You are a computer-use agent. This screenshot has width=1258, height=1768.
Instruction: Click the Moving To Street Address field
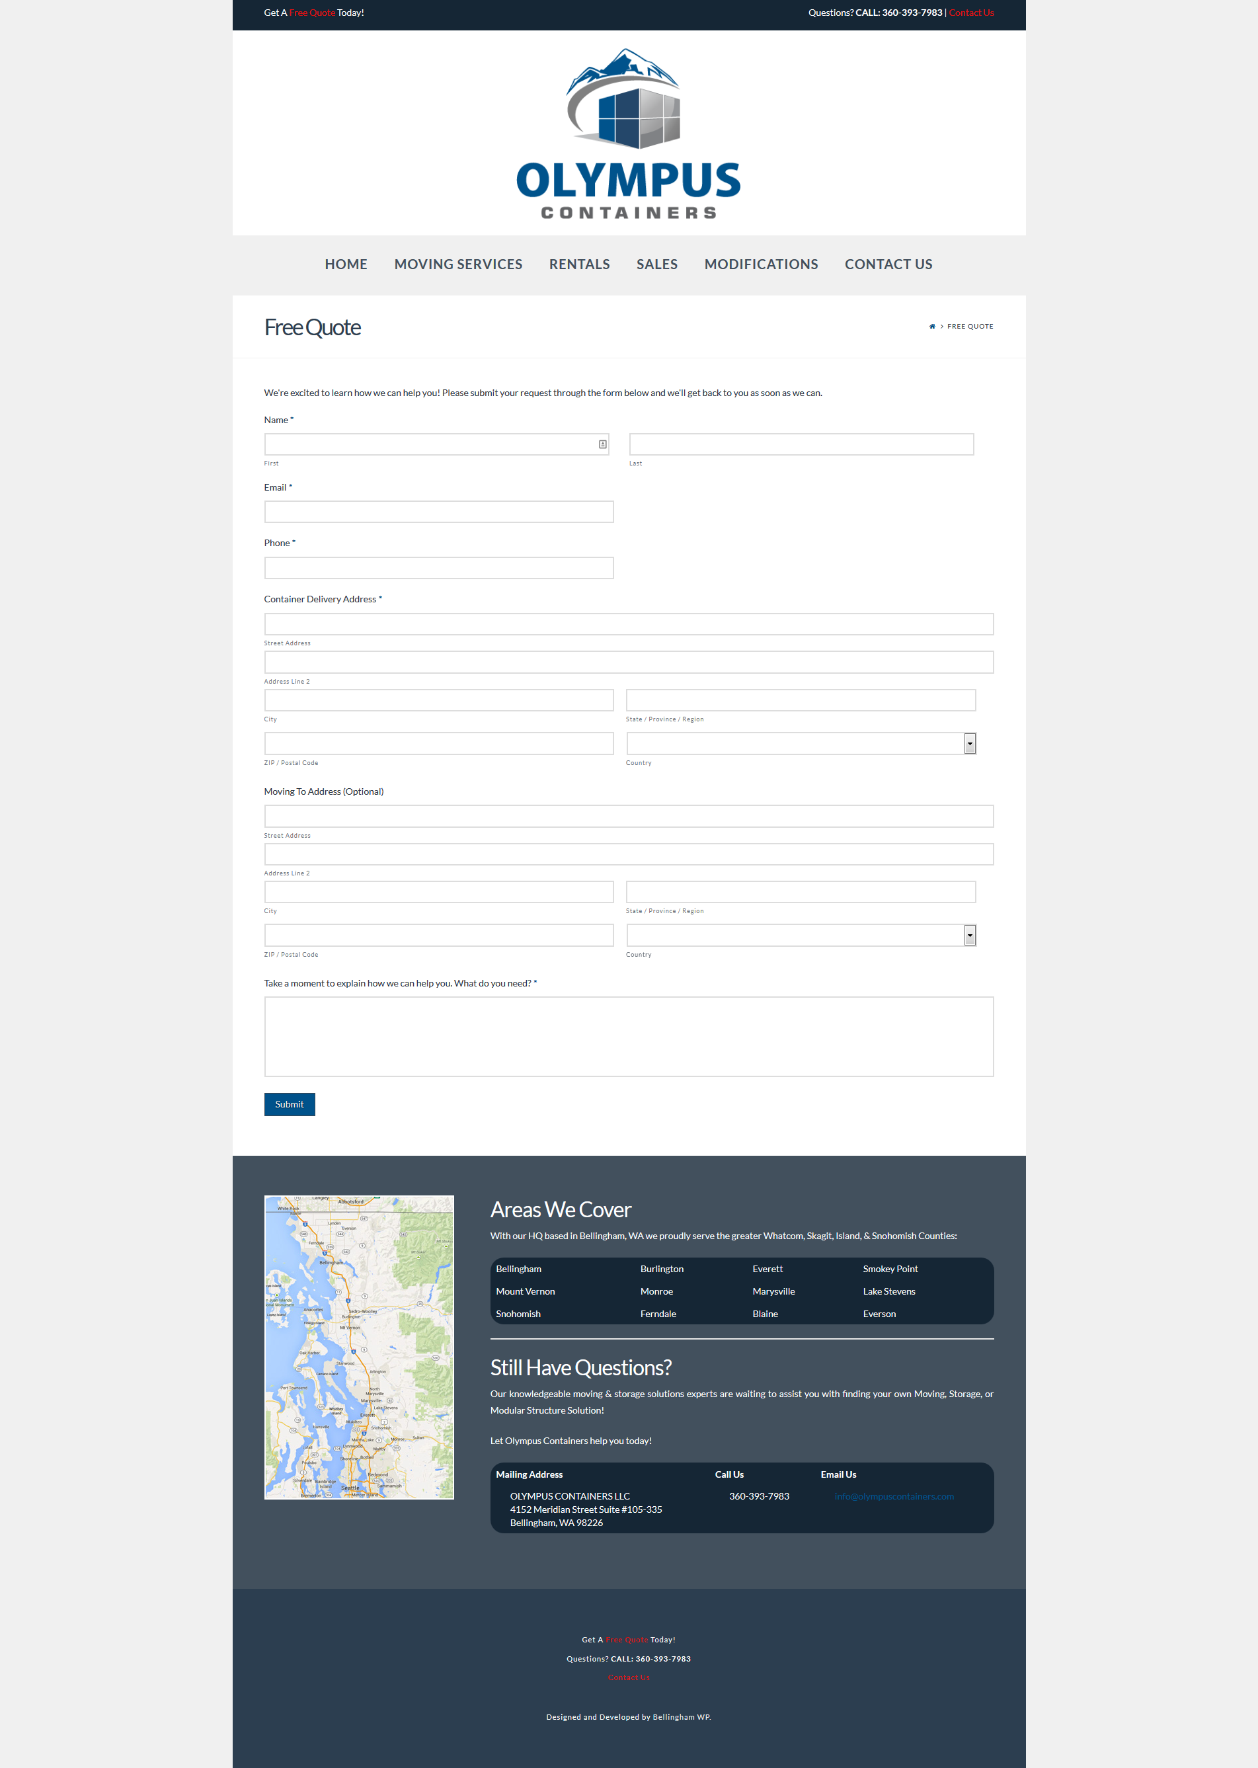tap(628, 816)
